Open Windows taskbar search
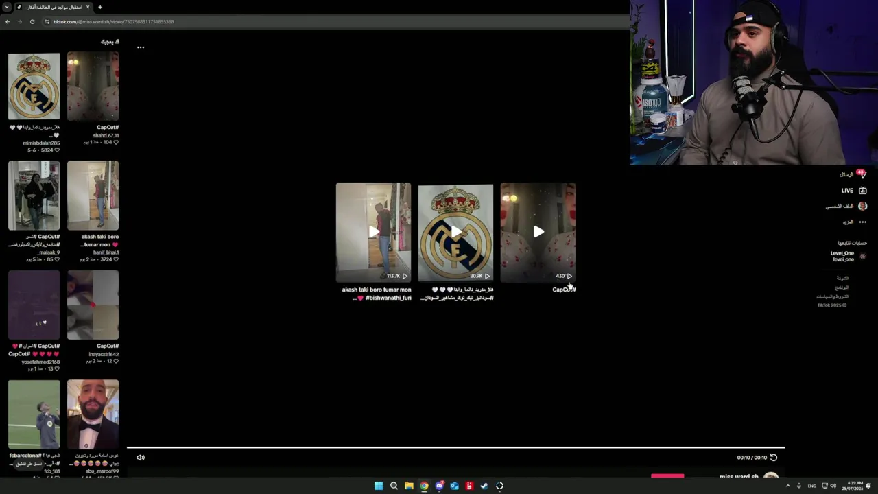This screenshot has width=878, height=494. (394, 486)
